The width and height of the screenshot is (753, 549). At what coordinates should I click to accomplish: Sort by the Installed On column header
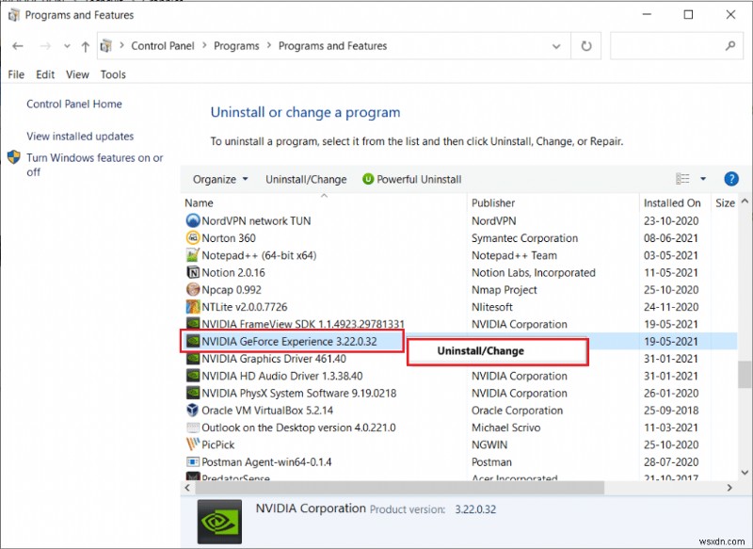point(675,202)
